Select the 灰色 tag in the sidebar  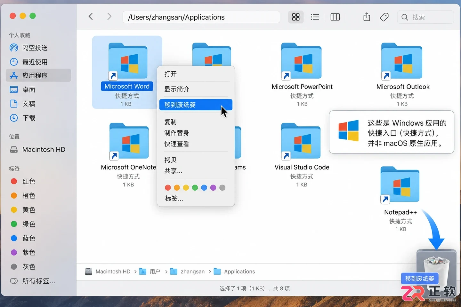[x=38, y=267]
